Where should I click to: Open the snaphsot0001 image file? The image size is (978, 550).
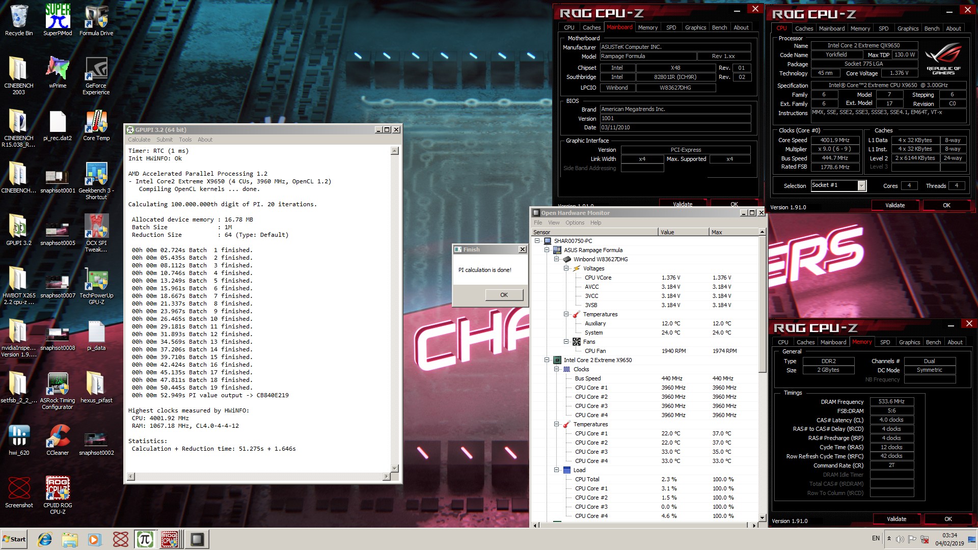[58, 181]
